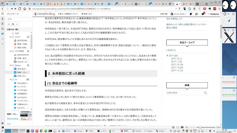Screen dimensions: 237x133
Task: Add a new bookmark with plus
Action: (x=9, y=24)
